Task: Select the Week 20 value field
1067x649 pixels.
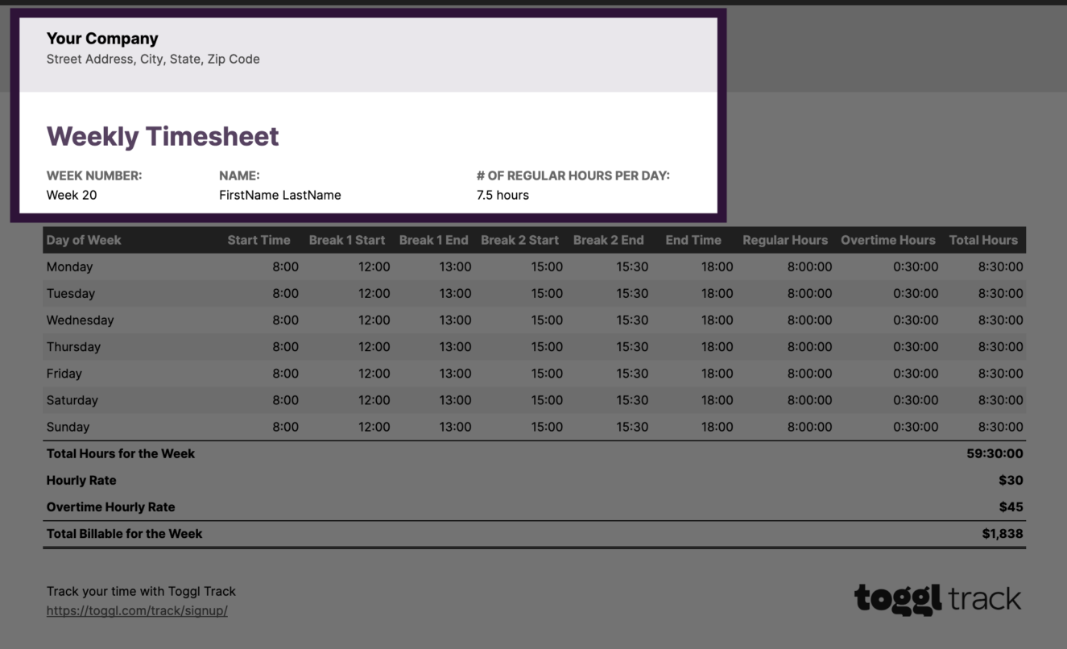Action: (71, 195)
